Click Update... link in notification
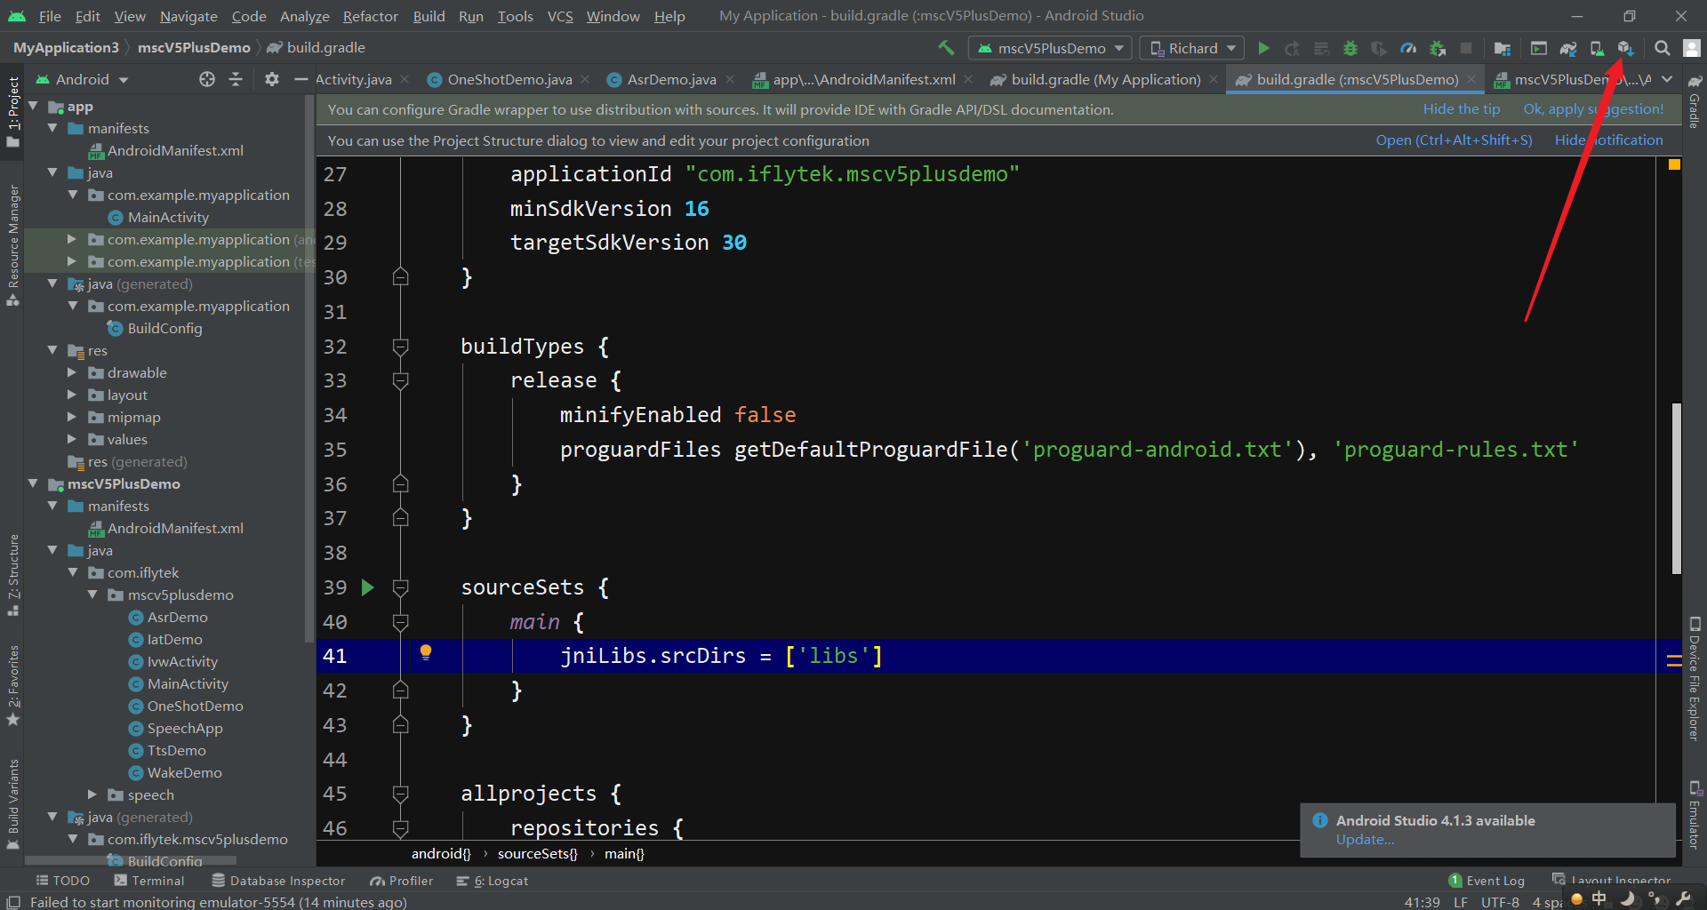The height and width of the screenshot is (910, 1707). click(1365, 840)
